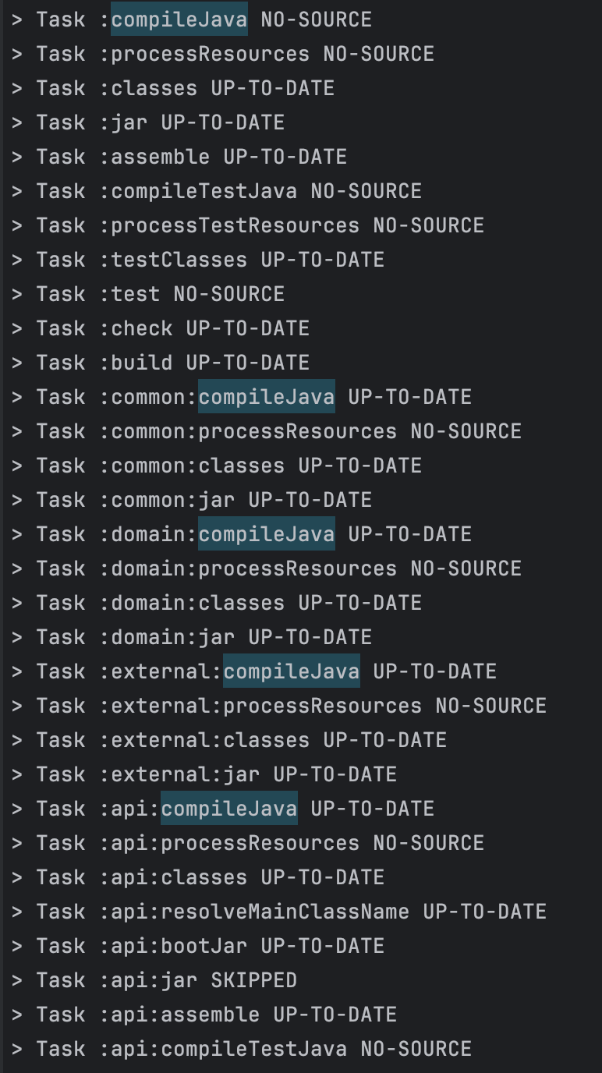This screenshot has width=602, height=1073.
Task: Click ':compileTestJava NO-SOURCE' root task line
Action: click(x=217, y=191)
